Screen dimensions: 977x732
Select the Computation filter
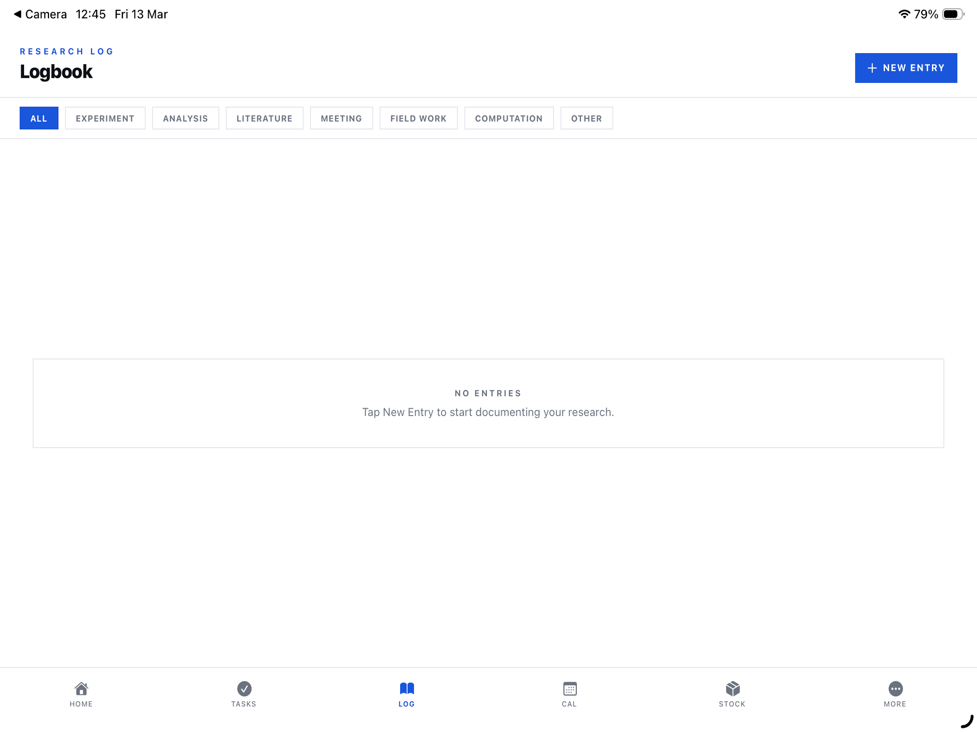tap(509, 118)
